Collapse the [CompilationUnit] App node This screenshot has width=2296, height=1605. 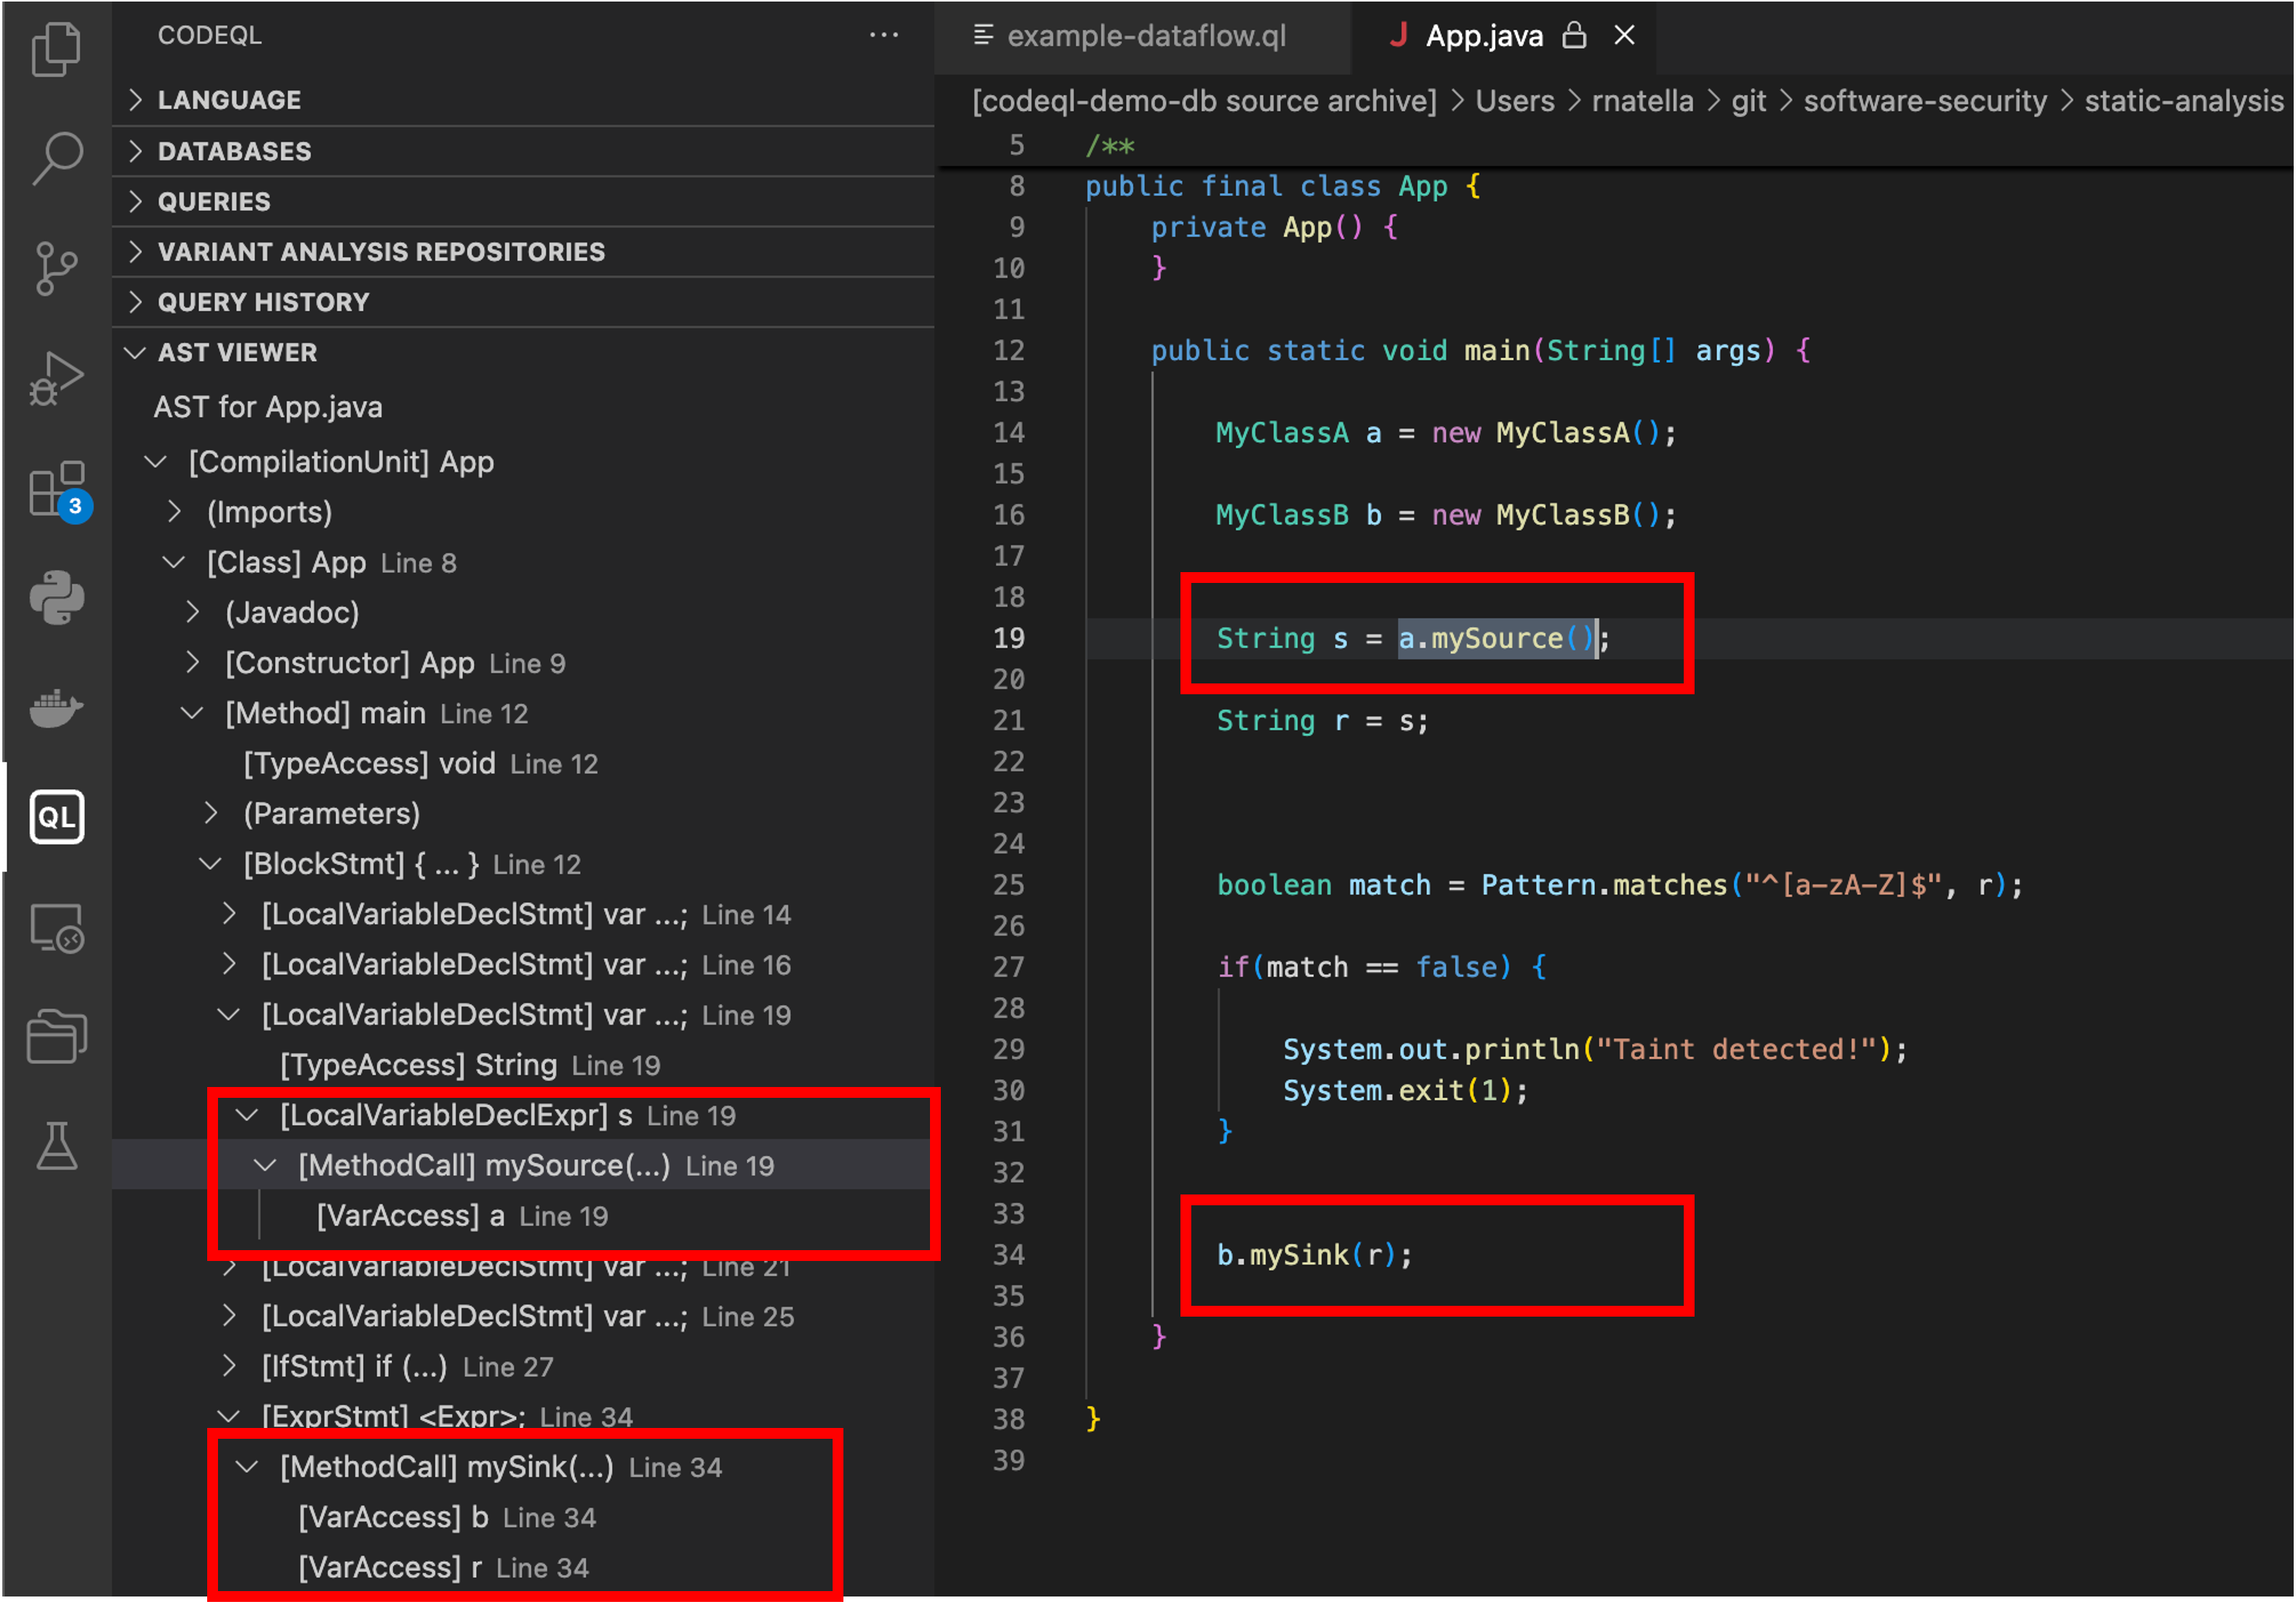point(155,462)
